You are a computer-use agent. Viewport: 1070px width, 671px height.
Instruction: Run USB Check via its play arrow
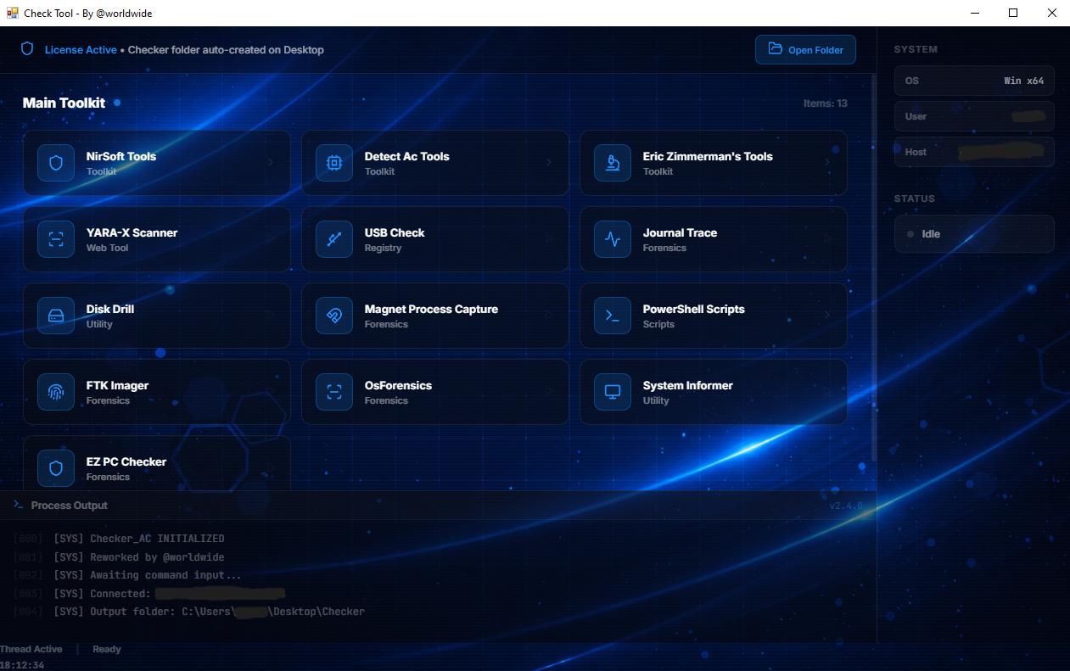(550, 239)
